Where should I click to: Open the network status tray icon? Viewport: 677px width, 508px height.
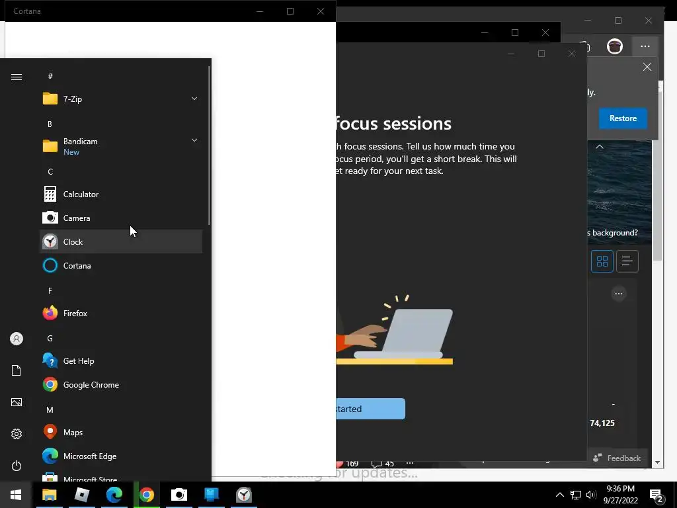(576, 495)
